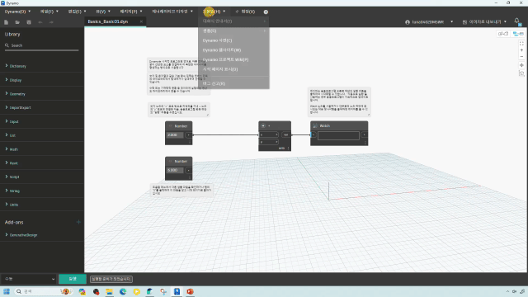This screenshot has width=528, height=297.
Task: Open the File (F) menu
Action: point(49,12)
